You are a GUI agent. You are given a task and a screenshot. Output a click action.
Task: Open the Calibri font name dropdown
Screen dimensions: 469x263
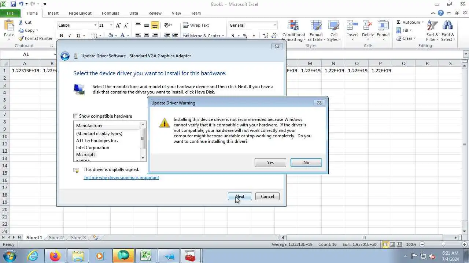coord(96,25)
